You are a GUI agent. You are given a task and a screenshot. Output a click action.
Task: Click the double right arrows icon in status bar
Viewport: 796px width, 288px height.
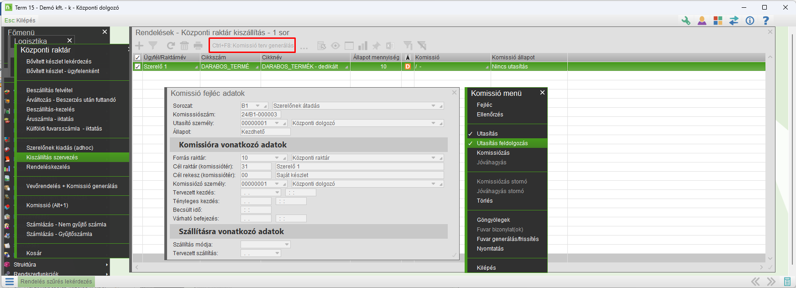[x=771, y=282]
